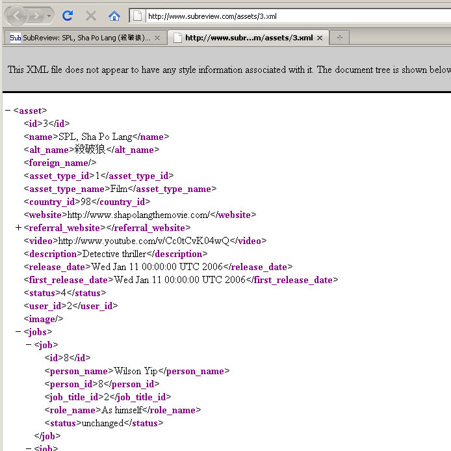Click the page icon in address bar

(138, 16)
